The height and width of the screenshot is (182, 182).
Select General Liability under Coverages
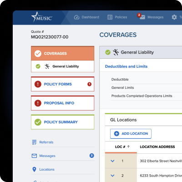coord(63,66)
